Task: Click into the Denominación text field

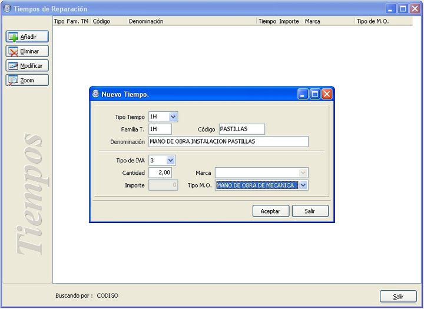Action: point(228,141)
